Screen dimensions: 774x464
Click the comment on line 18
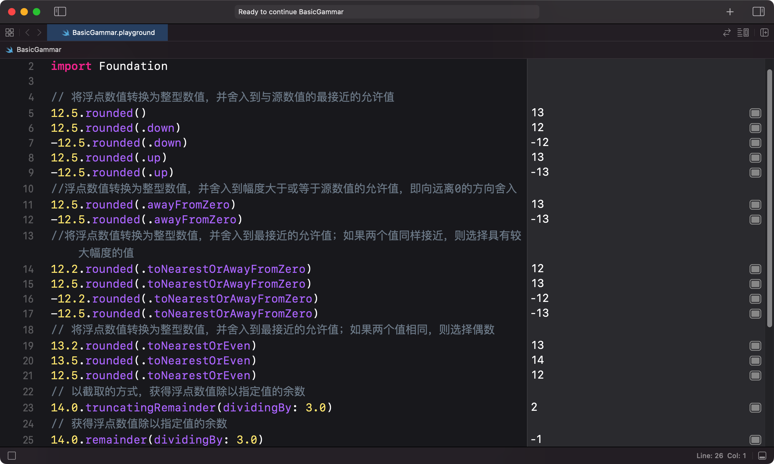point(272,329)
